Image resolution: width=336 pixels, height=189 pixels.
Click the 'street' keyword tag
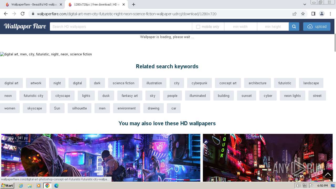(317, 96)
